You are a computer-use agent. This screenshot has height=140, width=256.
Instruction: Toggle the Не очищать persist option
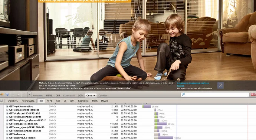[28, 101]
